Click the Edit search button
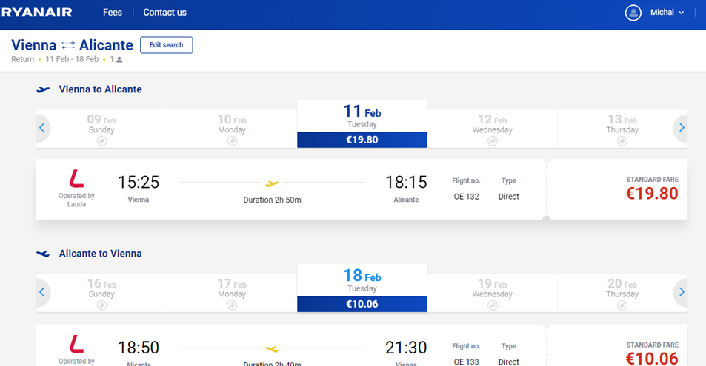Viewport: 706px width, 366px height. point(166,45)
